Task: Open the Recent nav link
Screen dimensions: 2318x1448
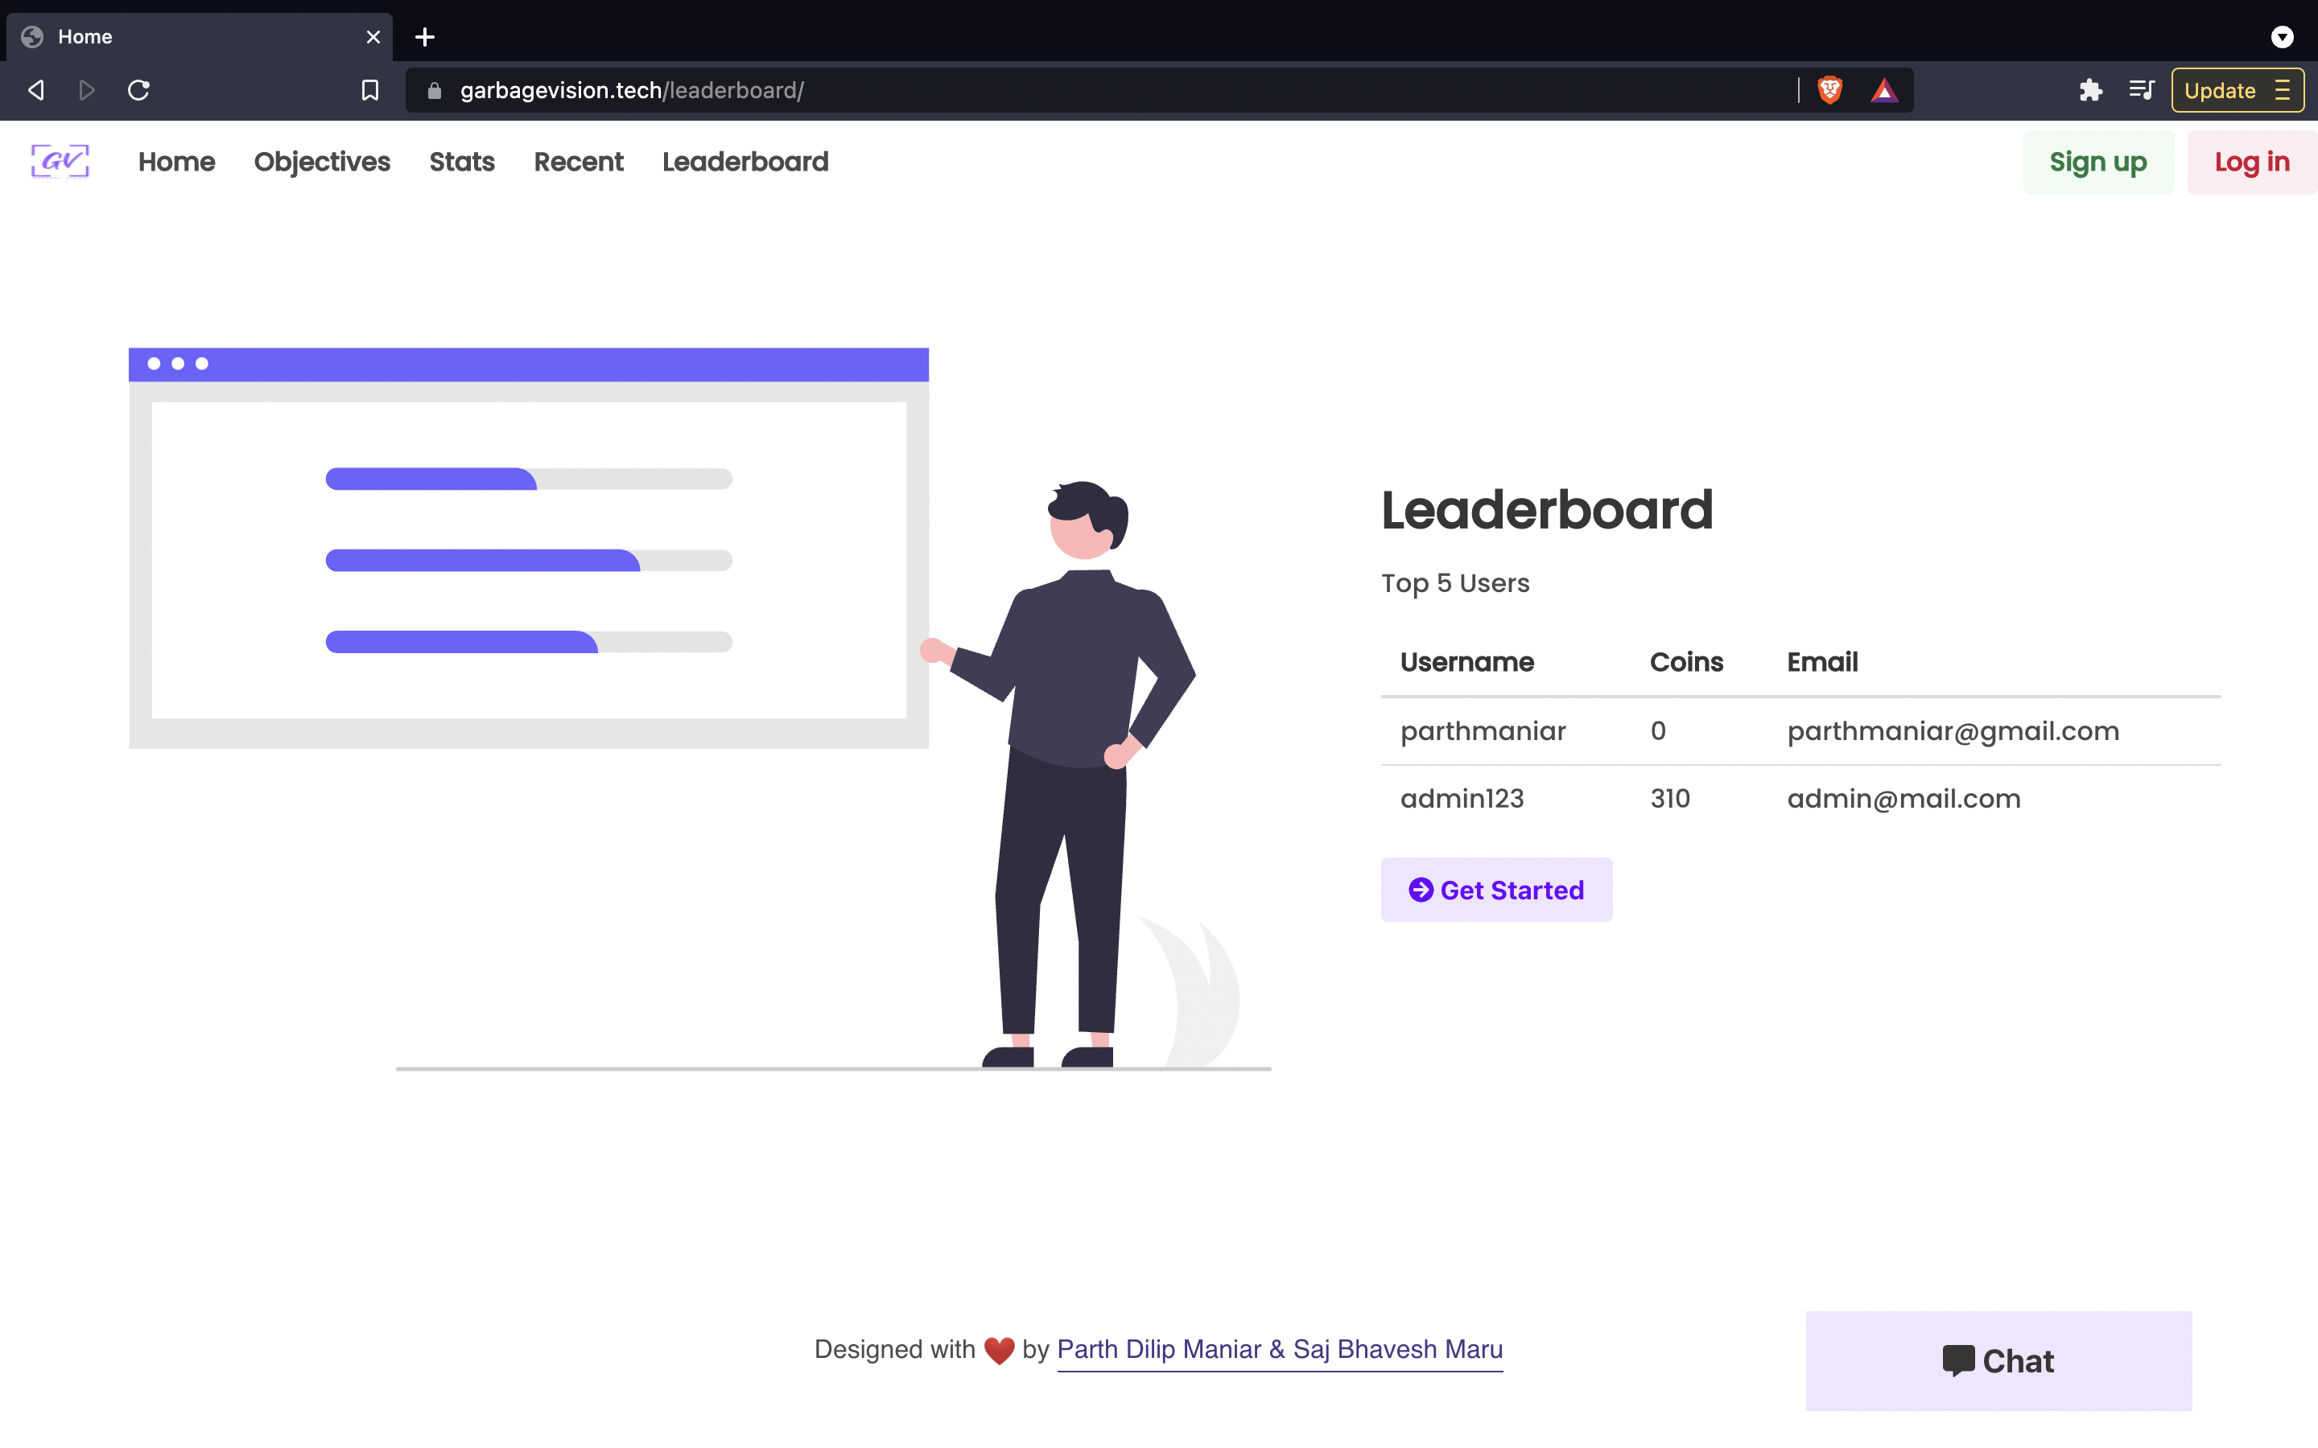Action: (579, 162)
